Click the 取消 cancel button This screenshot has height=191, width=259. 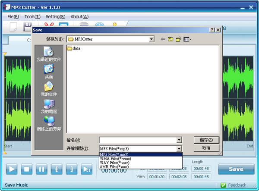click(x=206, y=148)
